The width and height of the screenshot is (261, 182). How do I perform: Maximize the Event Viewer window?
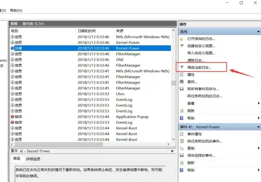[241, 3]
